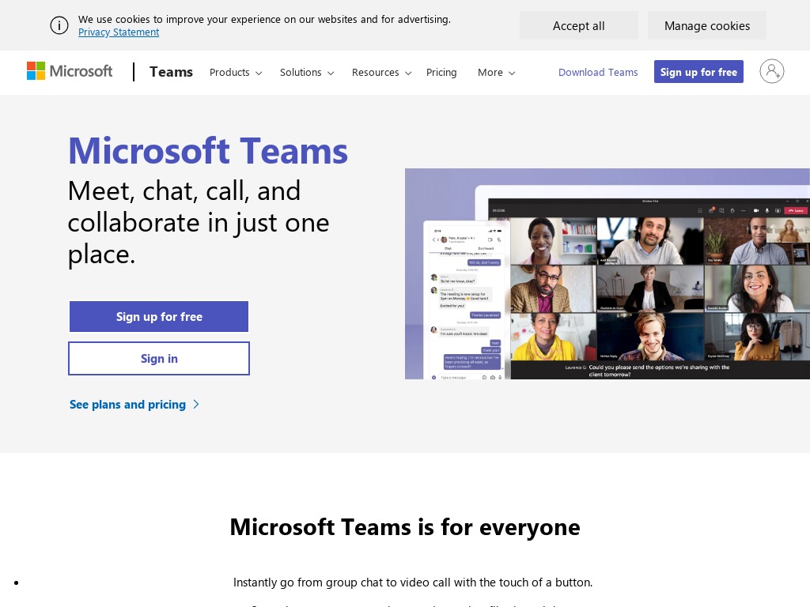Click the Sign in button
Image resolution: width=810 pixels, height=607 pixels.
tap(158, 358)
